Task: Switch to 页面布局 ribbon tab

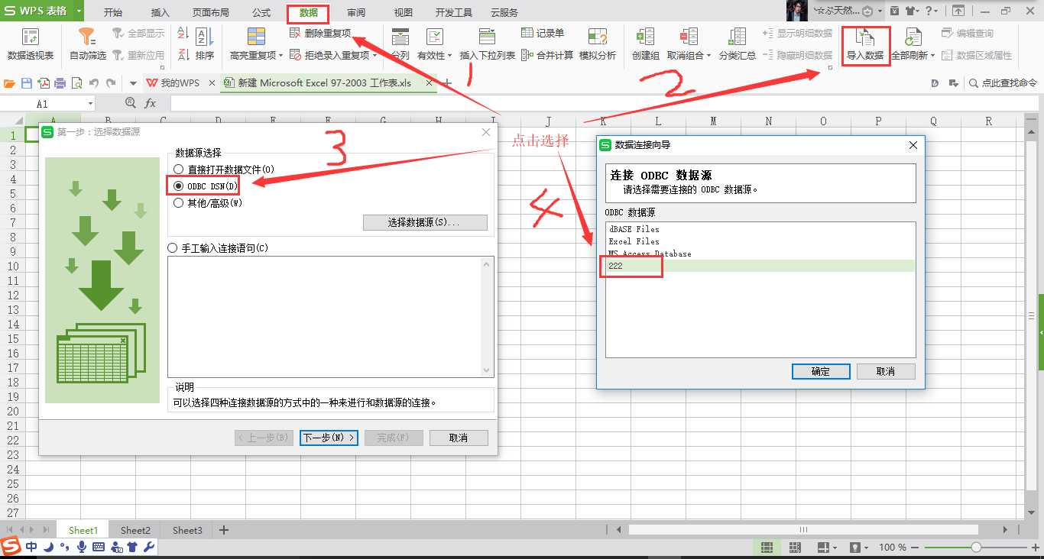Action: (211, 13)
